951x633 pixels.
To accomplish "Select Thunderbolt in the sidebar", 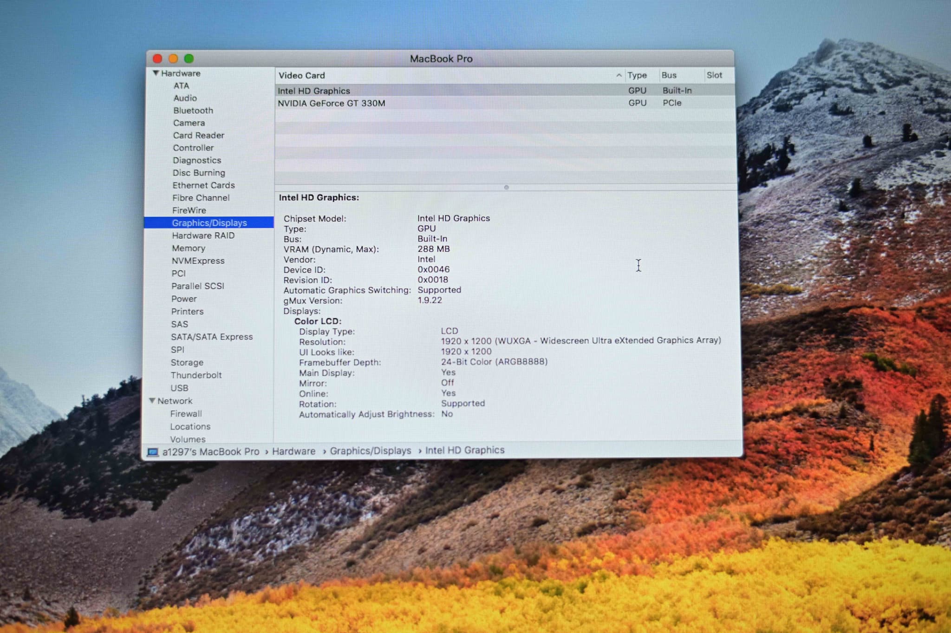I will (196, 375).
